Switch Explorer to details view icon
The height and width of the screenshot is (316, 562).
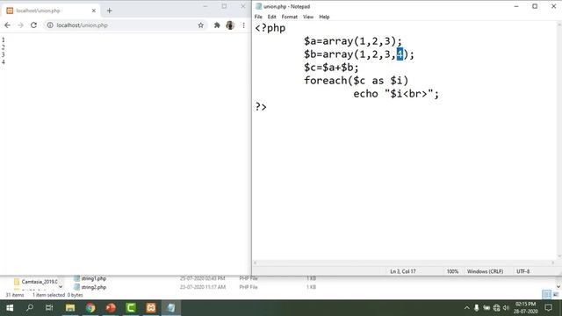546,295
